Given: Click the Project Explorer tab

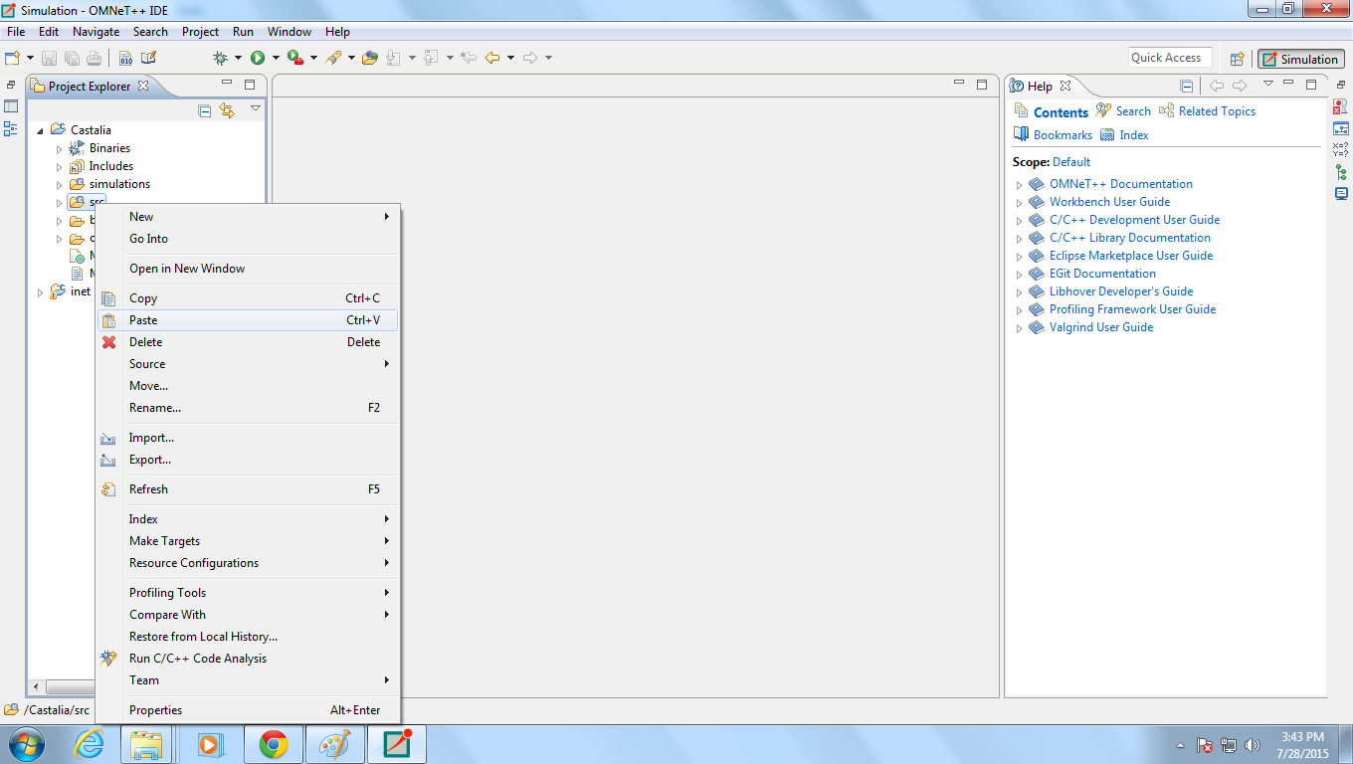Looking at the screenshot, I should (90, 86).
